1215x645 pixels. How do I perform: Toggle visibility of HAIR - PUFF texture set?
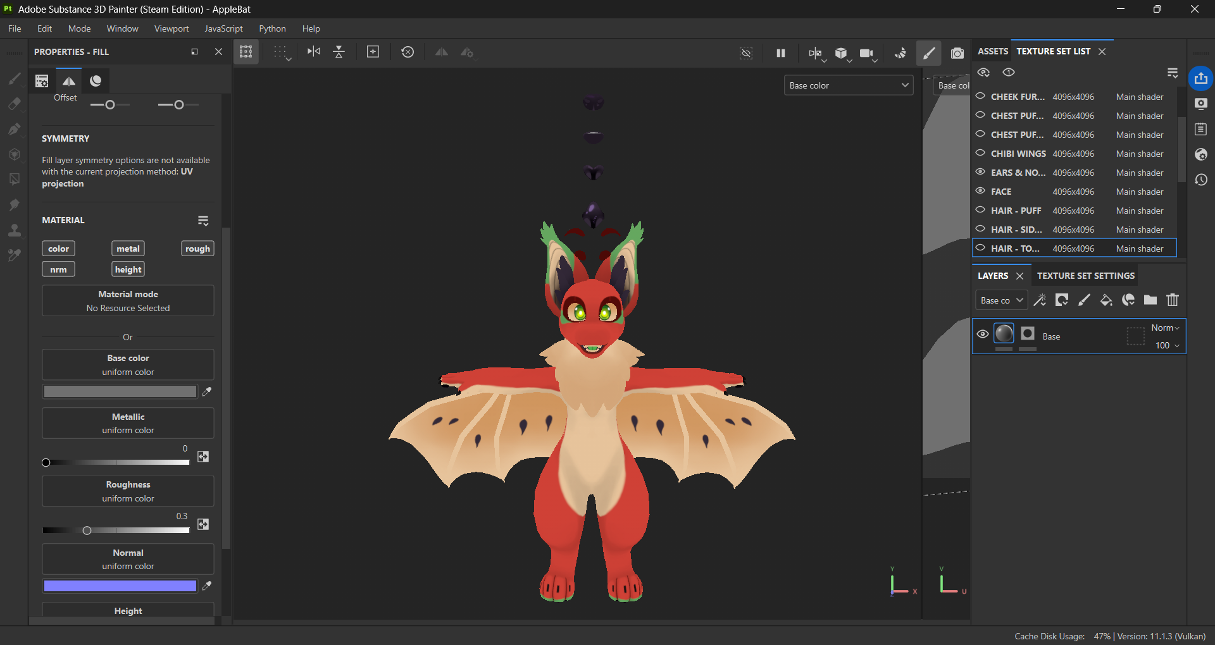[980, 210]
